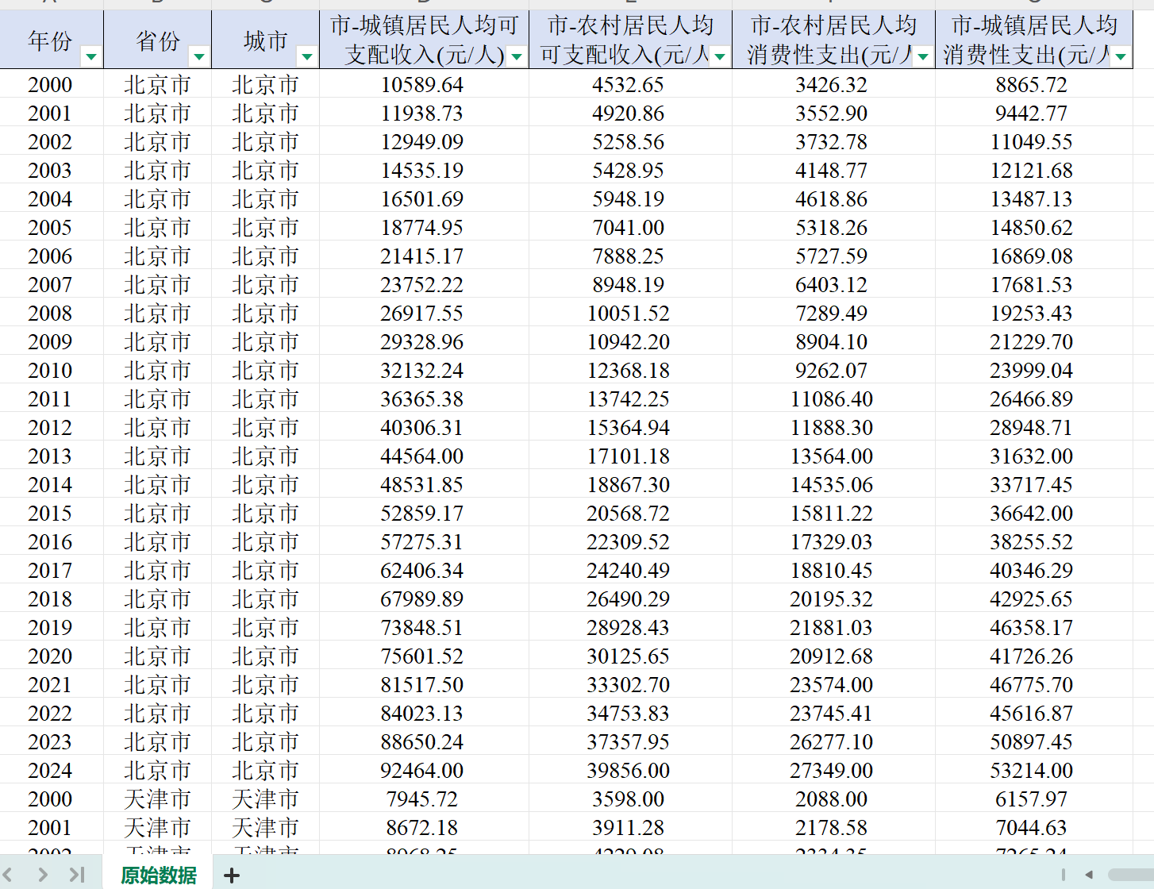
Task: Select the year cell 2020
Action: pos(52,656)
